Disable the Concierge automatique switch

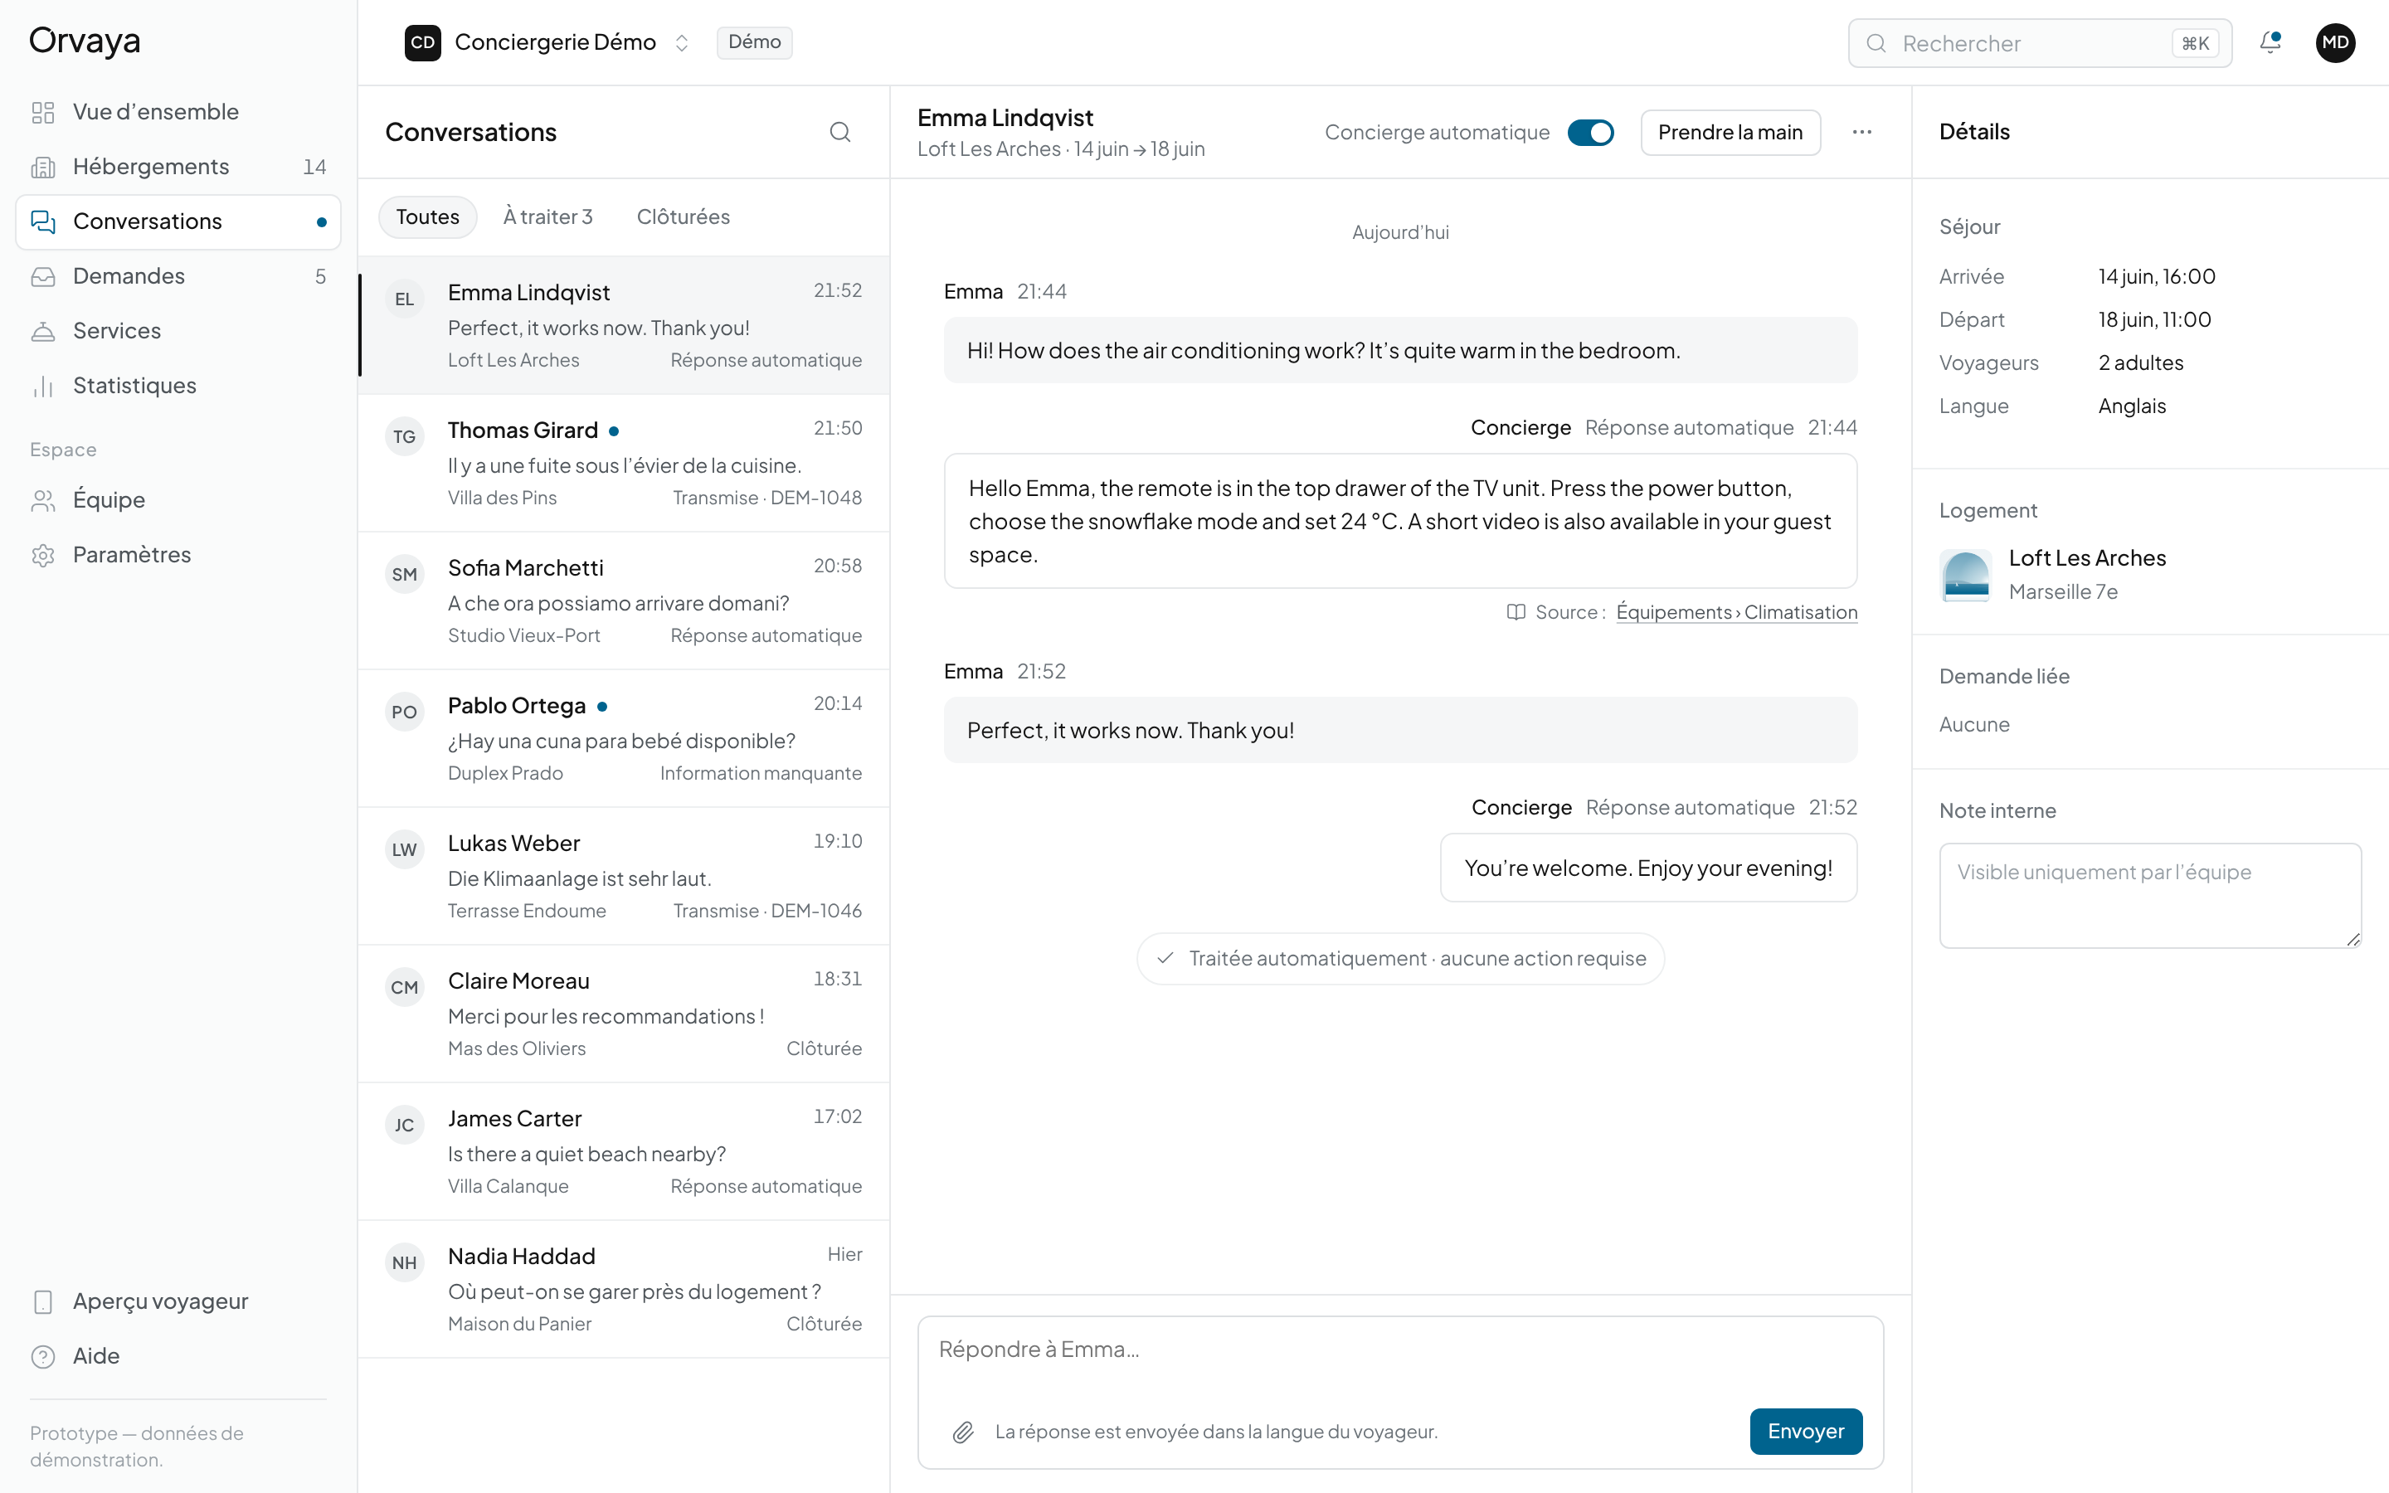pyautogui.click(x=1590, y=133)
